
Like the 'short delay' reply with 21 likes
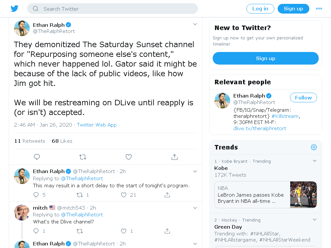123,195
